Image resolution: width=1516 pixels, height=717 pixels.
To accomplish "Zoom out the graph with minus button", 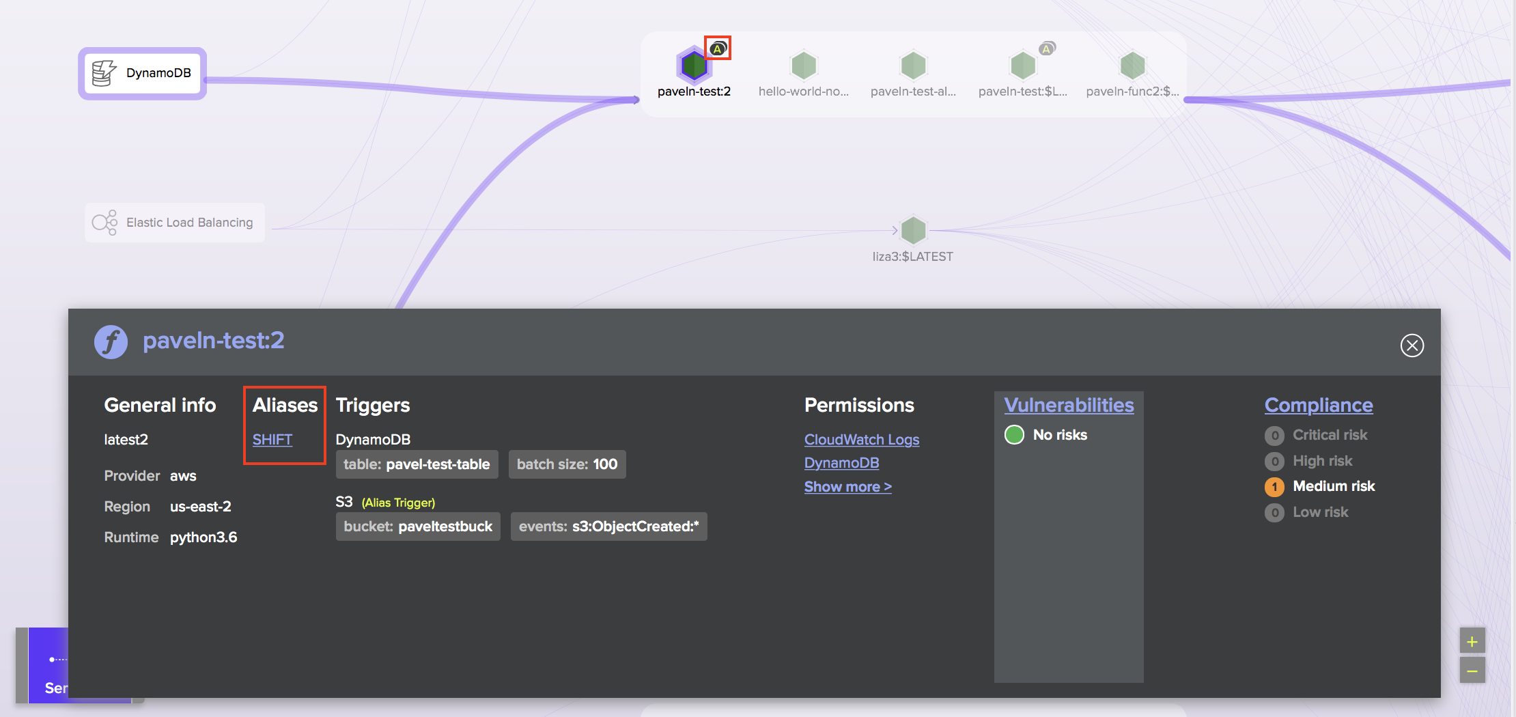I will point(1472,671).
